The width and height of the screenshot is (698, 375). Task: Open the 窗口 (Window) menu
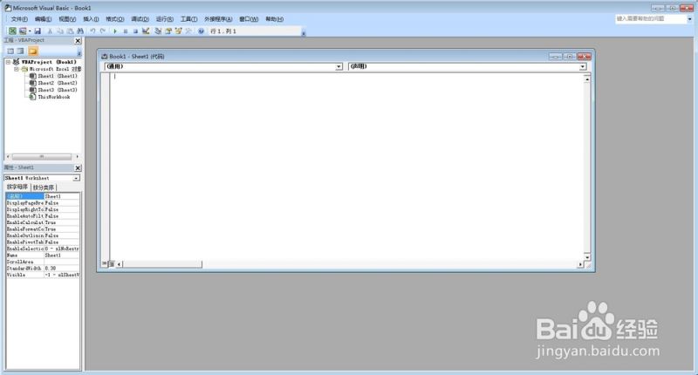(x=249, y=19)
